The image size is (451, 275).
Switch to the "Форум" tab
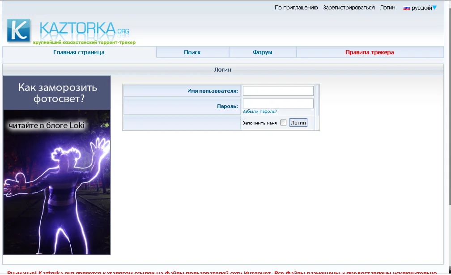coord(262,52)
